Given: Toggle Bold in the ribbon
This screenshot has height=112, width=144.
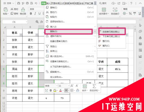Looking at the screenshot, I should [31, 14].
